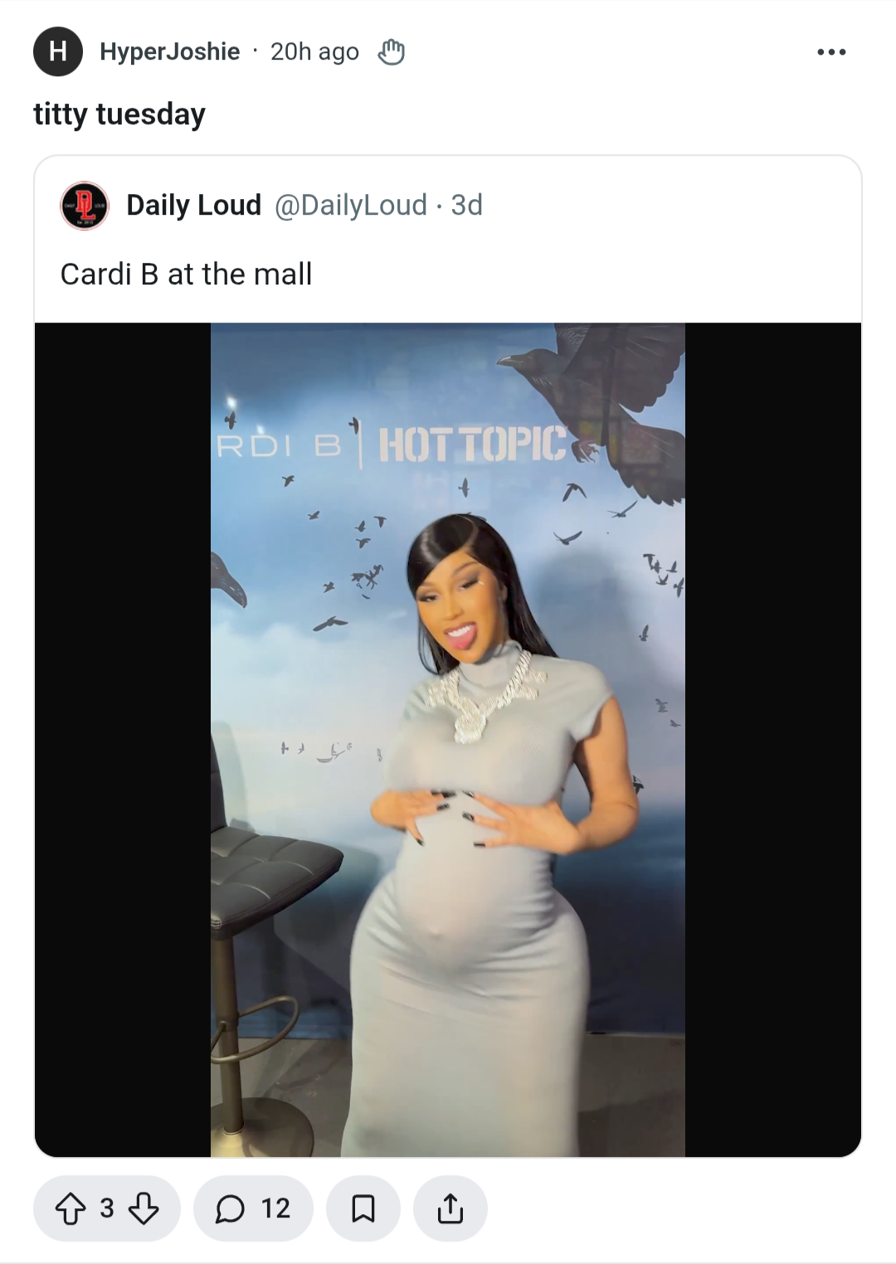Click the post title titty tuesday
The image size is (896, 1264).
[119, 114]
